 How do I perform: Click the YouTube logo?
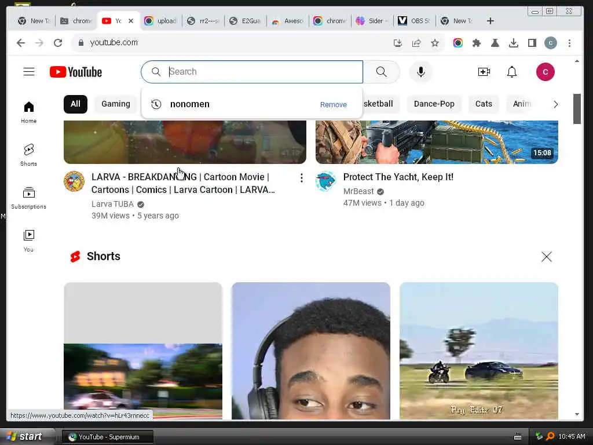76,72
